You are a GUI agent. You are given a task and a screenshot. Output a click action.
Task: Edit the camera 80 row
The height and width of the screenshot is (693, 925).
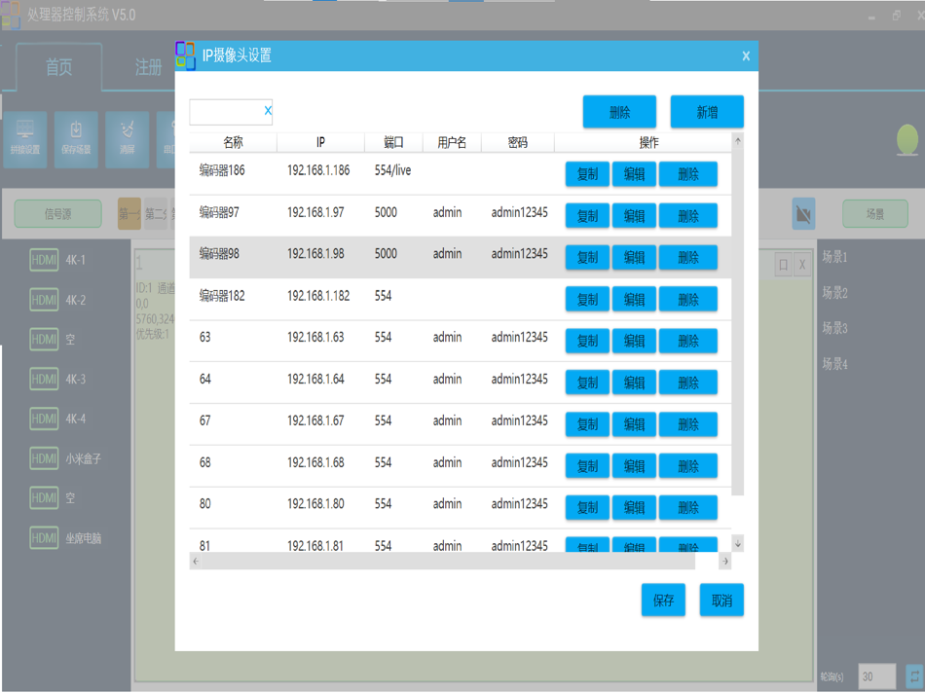click(634, 507)
